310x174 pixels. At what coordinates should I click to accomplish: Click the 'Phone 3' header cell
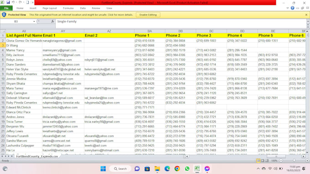click(212, 36)
